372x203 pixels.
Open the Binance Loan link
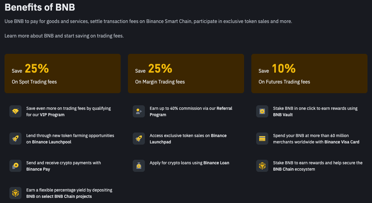[x=216, y=163]
